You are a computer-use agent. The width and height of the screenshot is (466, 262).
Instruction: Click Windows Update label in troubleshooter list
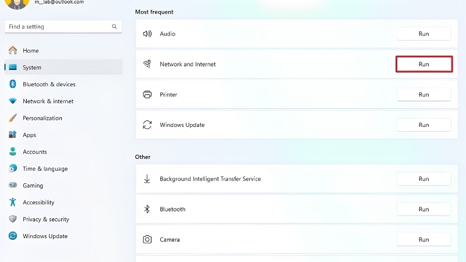[x=182, y=125]
